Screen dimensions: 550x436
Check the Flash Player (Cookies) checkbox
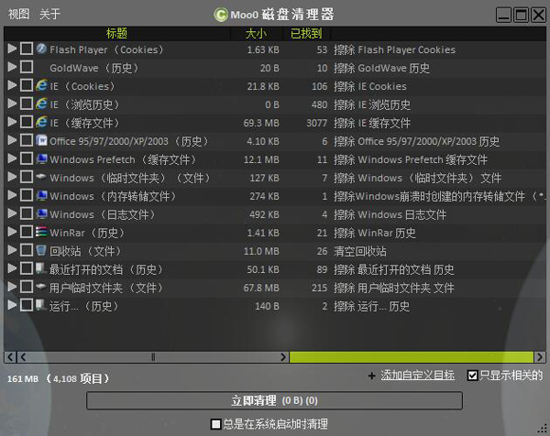click(27, 49)
